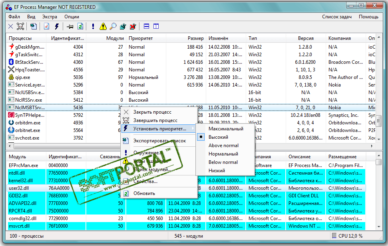Choose Обновить in the context menu
388x246 pixels.
144,193
